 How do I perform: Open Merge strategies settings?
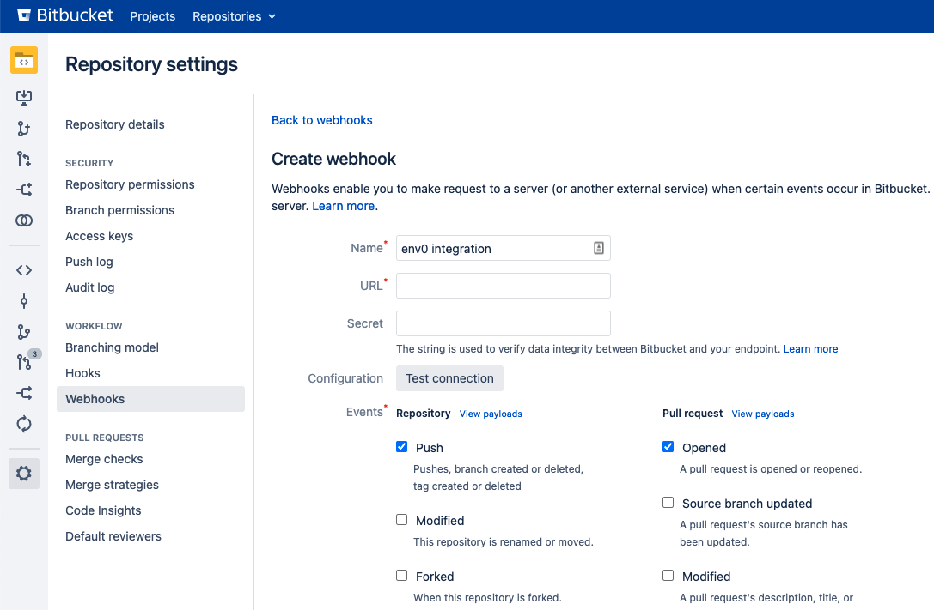point(112,485)
